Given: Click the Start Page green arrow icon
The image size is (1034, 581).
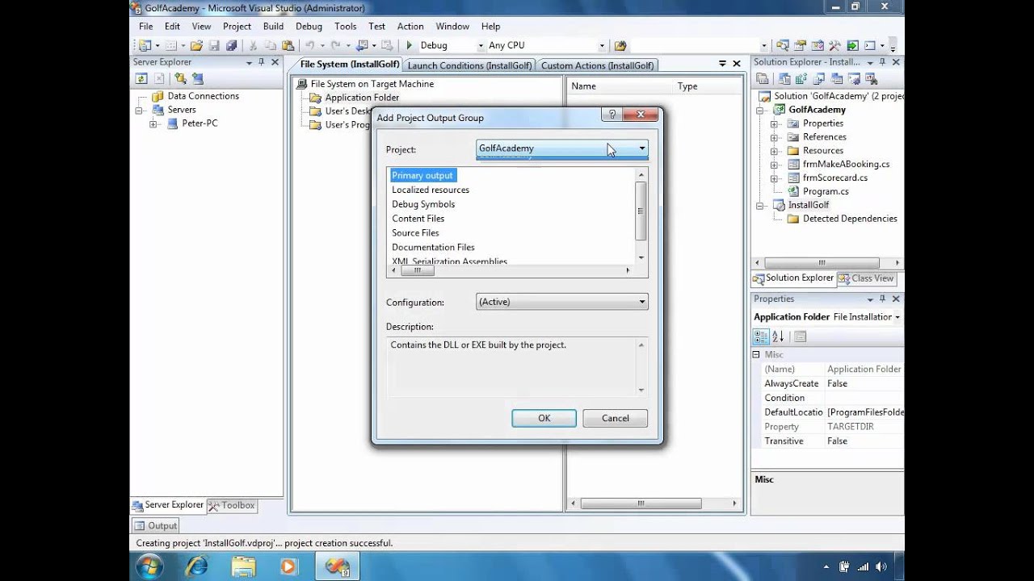Looking at the screenshot, I should [852, 46].
